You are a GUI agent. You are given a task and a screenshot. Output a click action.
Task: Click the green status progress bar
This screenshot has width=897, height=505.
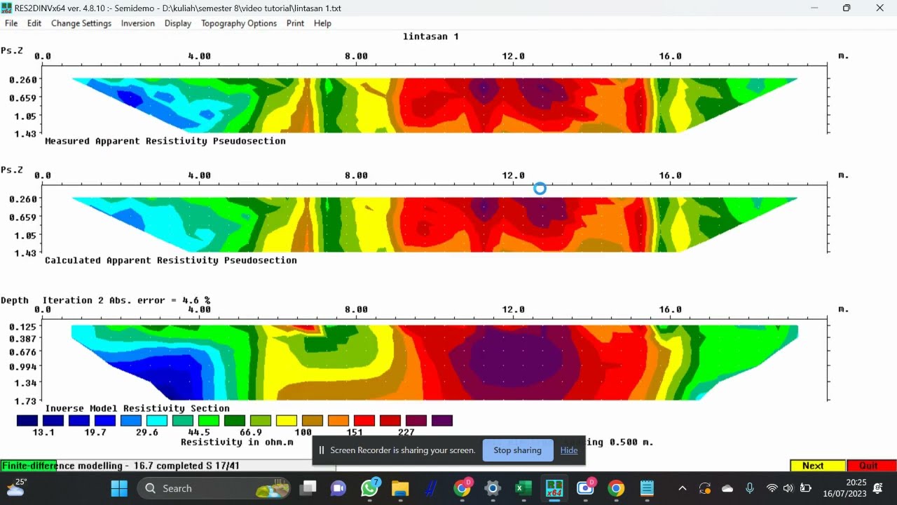pos(29,466)
